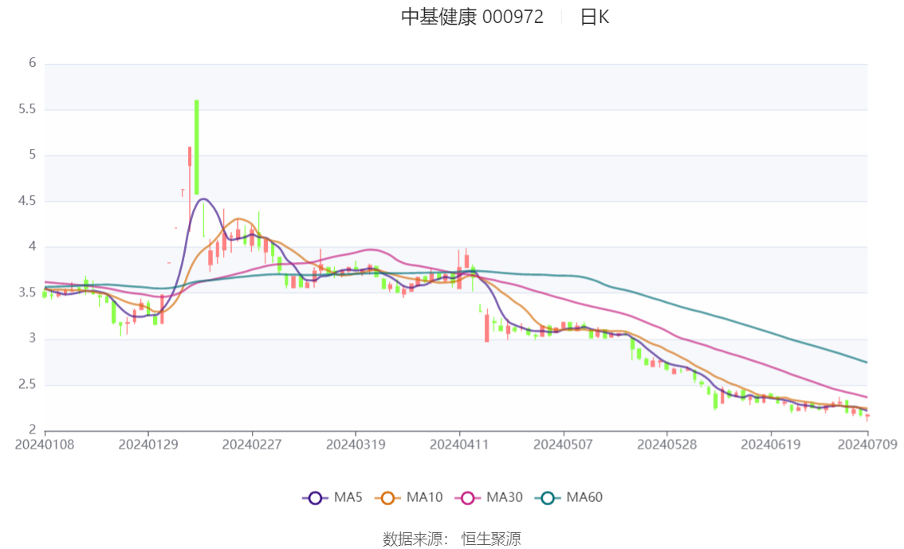This screenshot has height=549, width=904.
Task: Click the 4.5 price axis label
Action: (x=27, y=201)
